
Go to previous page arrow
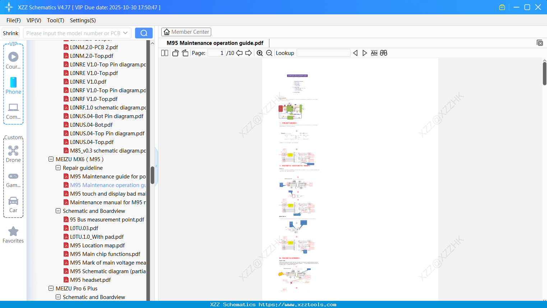[239, 53]
